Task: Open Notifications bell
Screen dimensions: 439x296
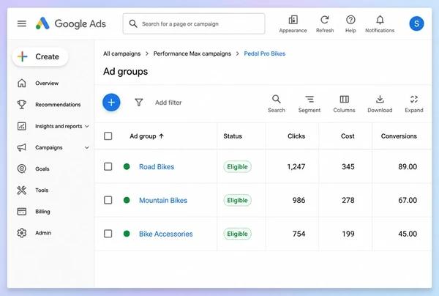Action: coord(380,20)
